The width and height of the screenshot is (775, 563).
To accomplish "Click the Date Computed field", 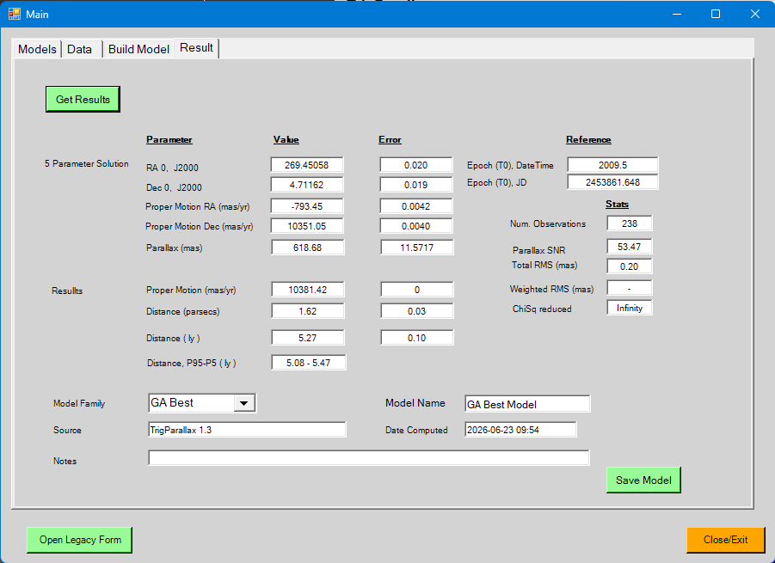I will pos(520,430).
